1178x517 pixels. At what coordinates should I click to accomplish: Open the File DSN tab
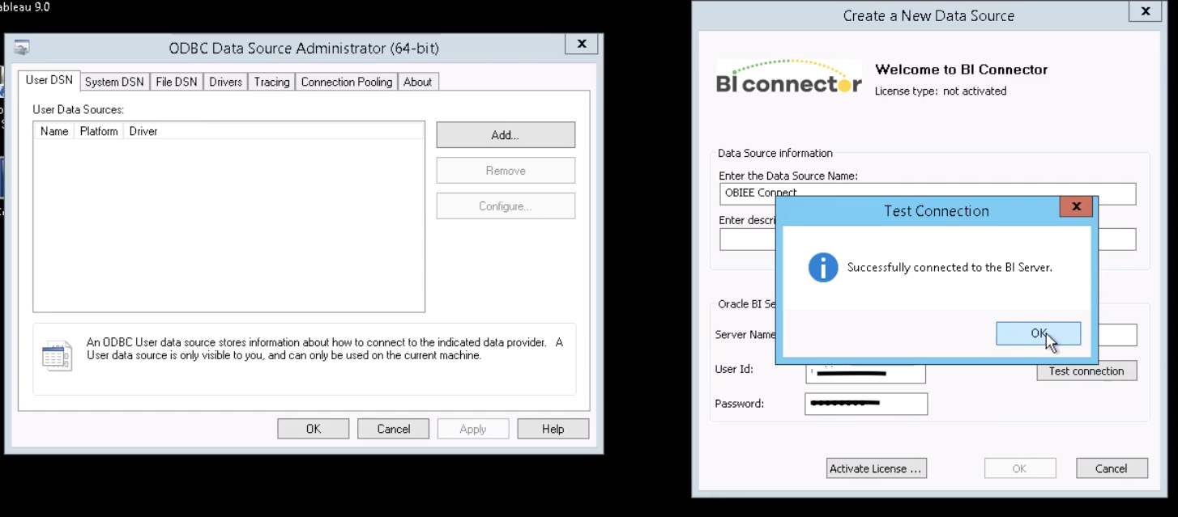click(176, 82)
